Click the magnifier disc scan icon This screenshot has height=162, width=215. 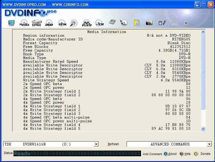point(74,23)
